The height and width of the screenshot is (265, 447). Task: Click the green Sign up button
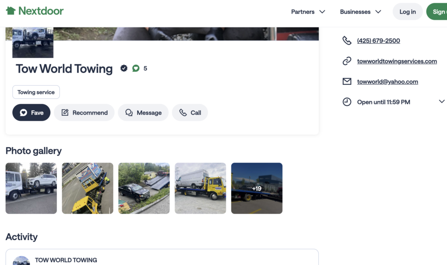(437, 12)
